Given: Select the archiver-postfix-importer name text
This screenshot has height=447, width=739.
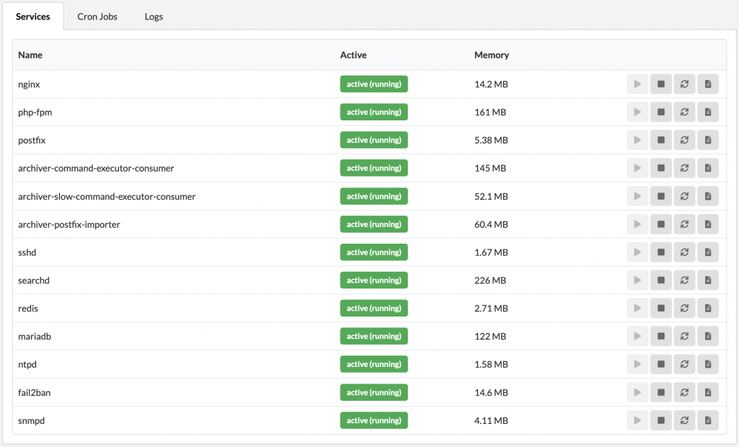Looking at the screenshot, I should coord(69,225).
